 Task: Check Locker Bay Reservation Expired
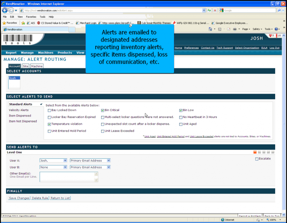pyautogui.click(x=49, y=117)
